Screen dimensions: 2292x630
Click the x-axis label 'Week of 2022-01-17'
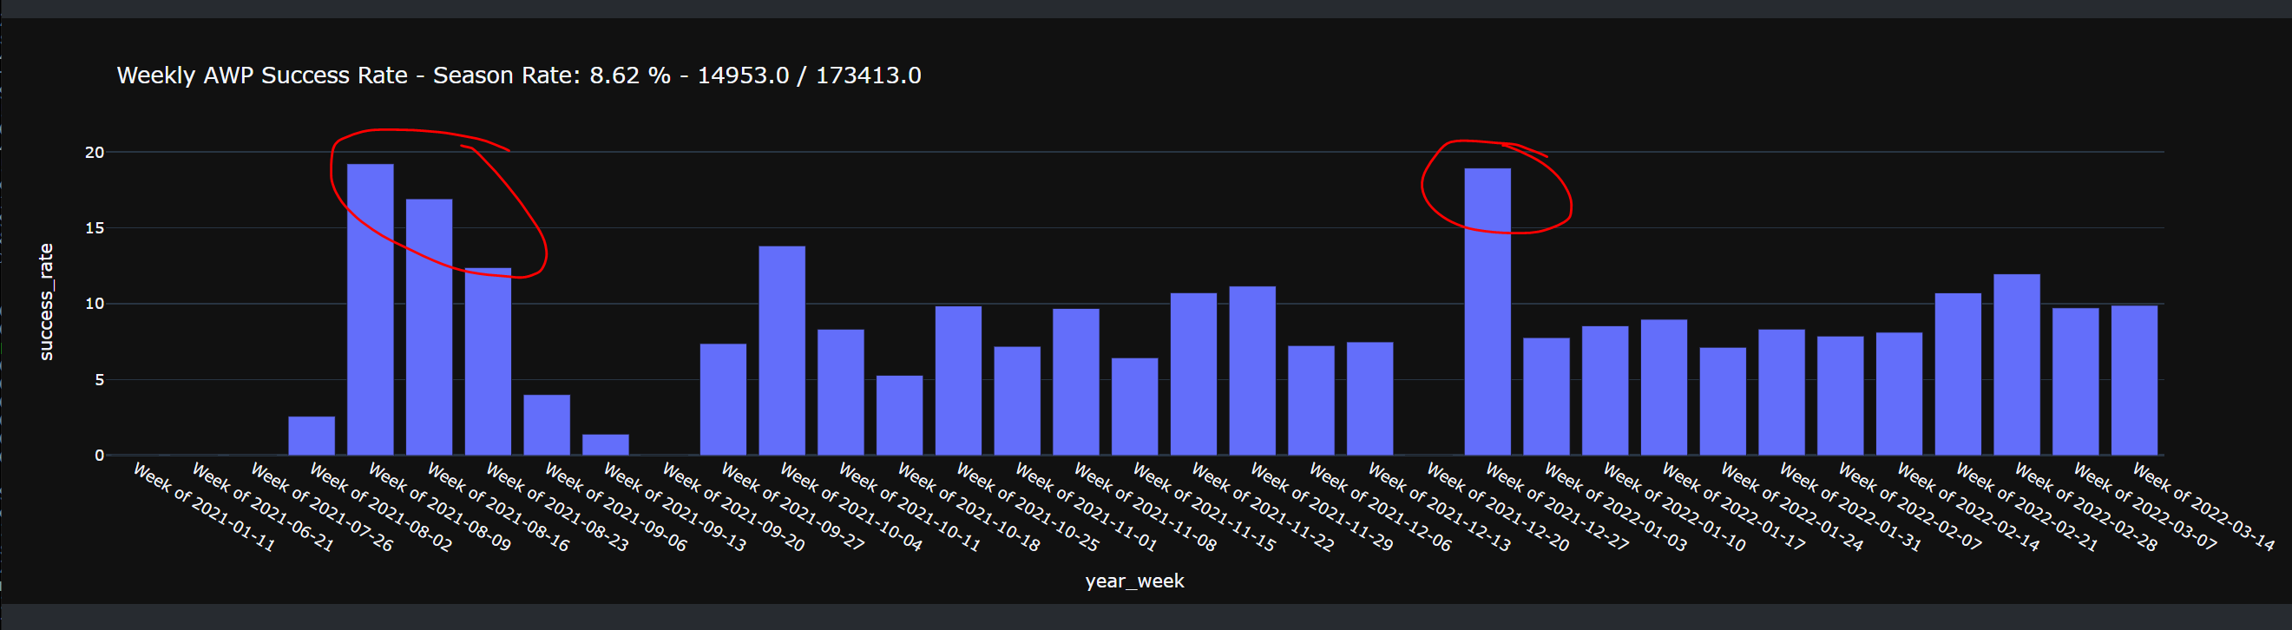pos(1732,507)
